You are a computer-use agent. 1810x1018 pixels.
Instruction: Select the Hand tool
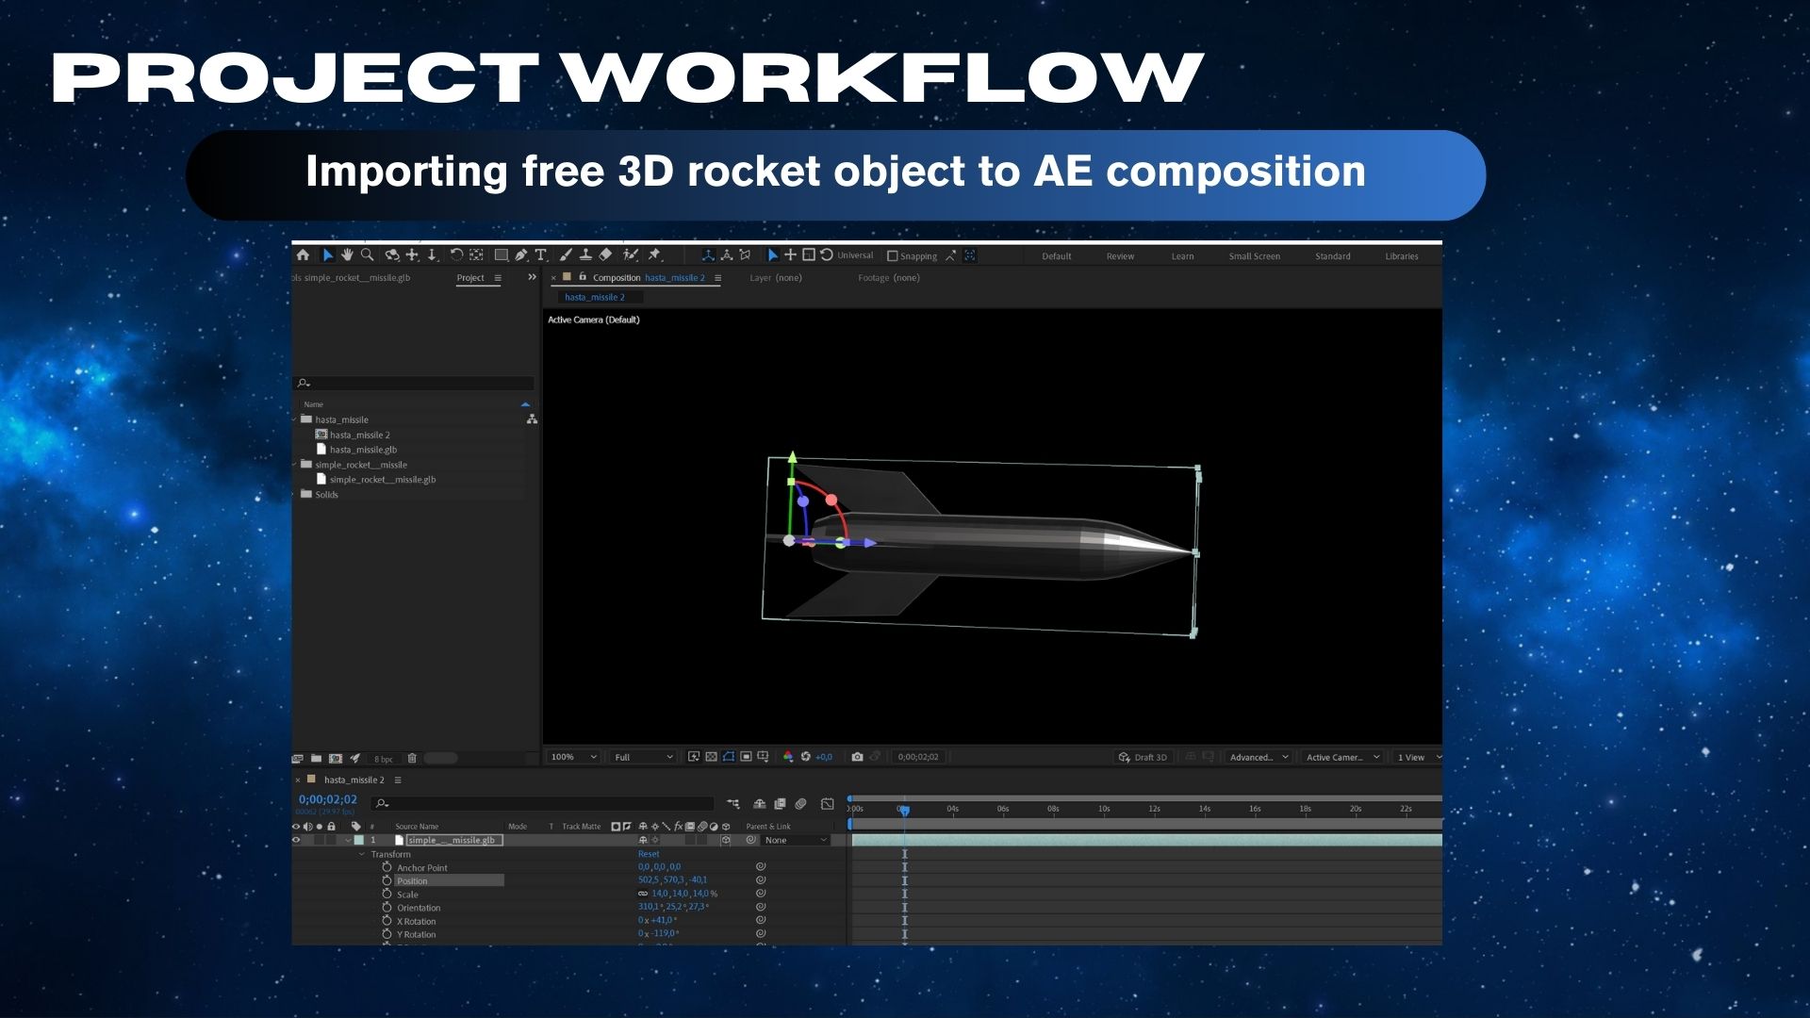point(347,254)
